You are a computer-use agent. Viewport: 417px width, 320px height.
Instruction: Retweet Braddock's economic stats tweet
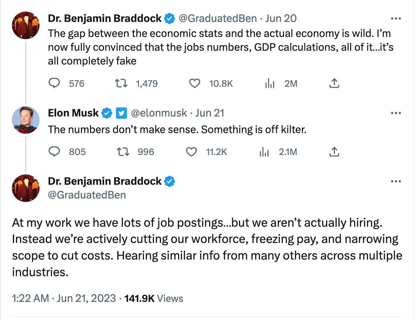[121, 83]
